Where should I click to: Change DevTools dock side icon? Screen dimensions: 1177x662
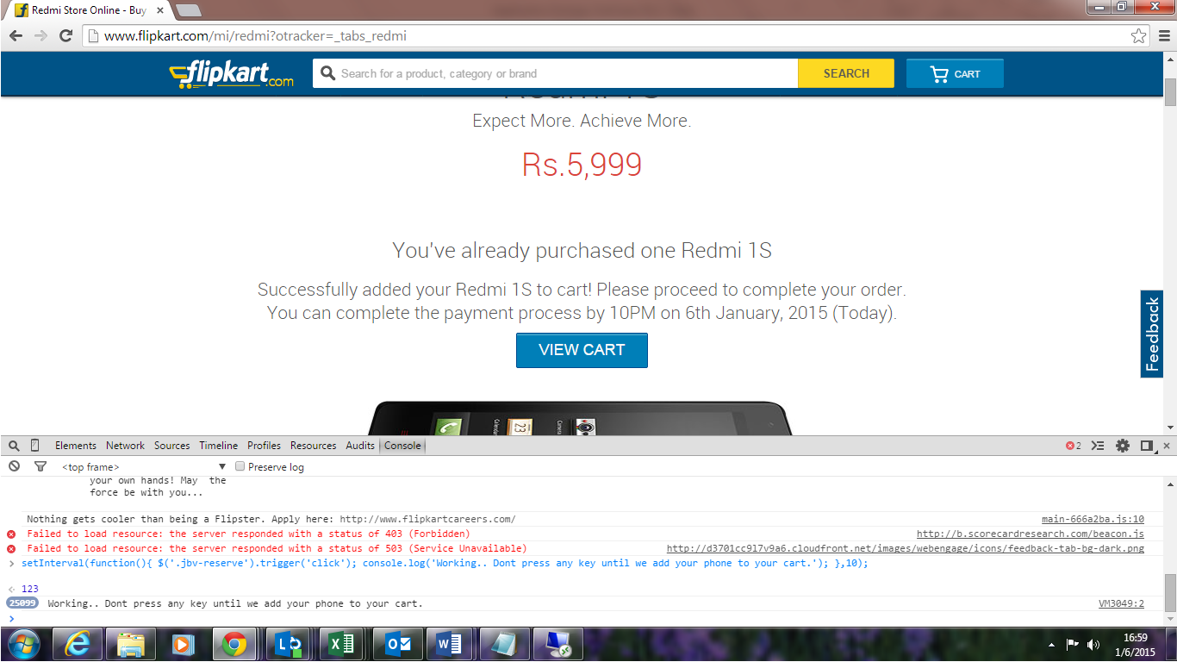tap(1147, 446)
